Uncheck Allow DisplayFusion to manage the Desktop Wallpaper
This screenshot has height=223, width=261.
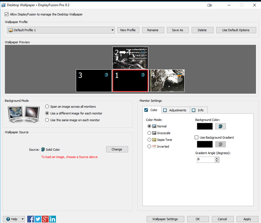[7, 14]
